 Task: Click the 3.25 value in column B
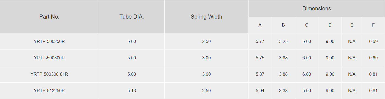[x=283, y=42]
